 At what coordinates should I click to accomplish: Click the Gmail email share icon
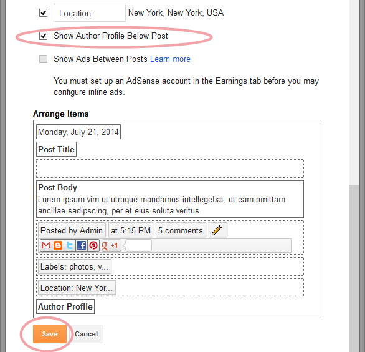[x=46, y=245]
